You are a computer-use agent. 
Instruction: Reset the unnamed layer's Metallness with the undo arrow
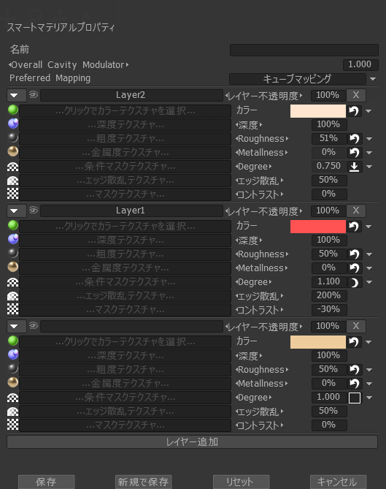[354, 383]
